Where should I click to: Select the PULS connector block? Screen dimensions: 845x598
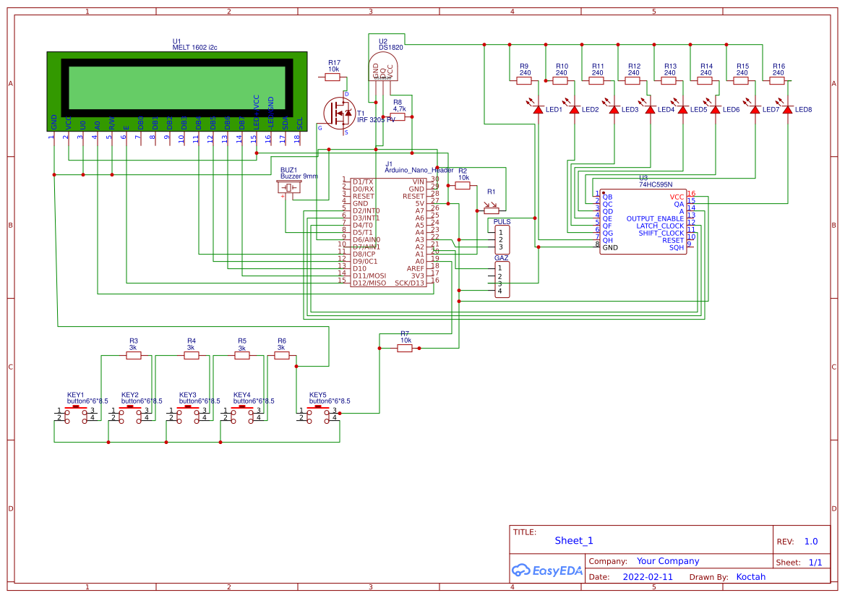[502, 239]
